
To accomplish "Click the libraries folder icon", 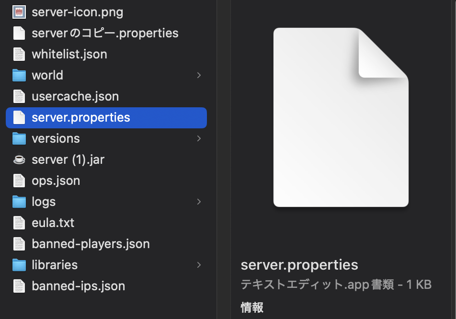I will point(19,265).
